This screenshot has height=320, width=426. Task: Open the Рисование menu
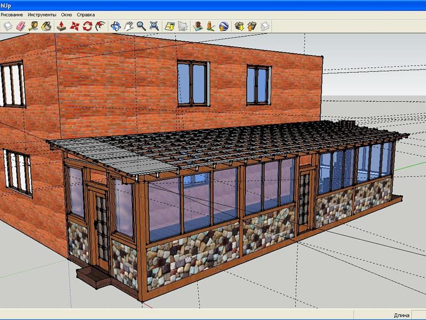(x=12, y=15)
